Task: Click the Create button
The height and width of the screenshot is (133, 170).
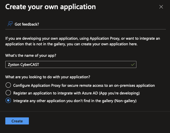Action: point(17,121)
